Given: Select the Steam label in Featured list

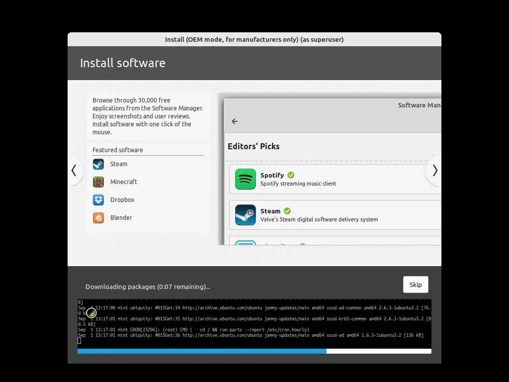Looking at the screenshot, I should (119, 164).
